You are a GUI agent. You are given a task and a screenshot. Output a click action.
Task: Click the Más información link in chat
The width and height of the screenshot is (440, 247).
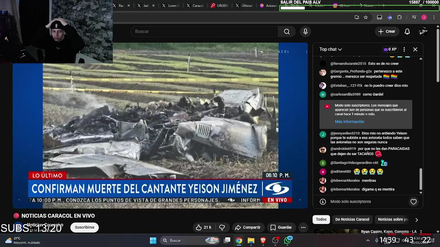pyautogui.click(x=349, y=122)
